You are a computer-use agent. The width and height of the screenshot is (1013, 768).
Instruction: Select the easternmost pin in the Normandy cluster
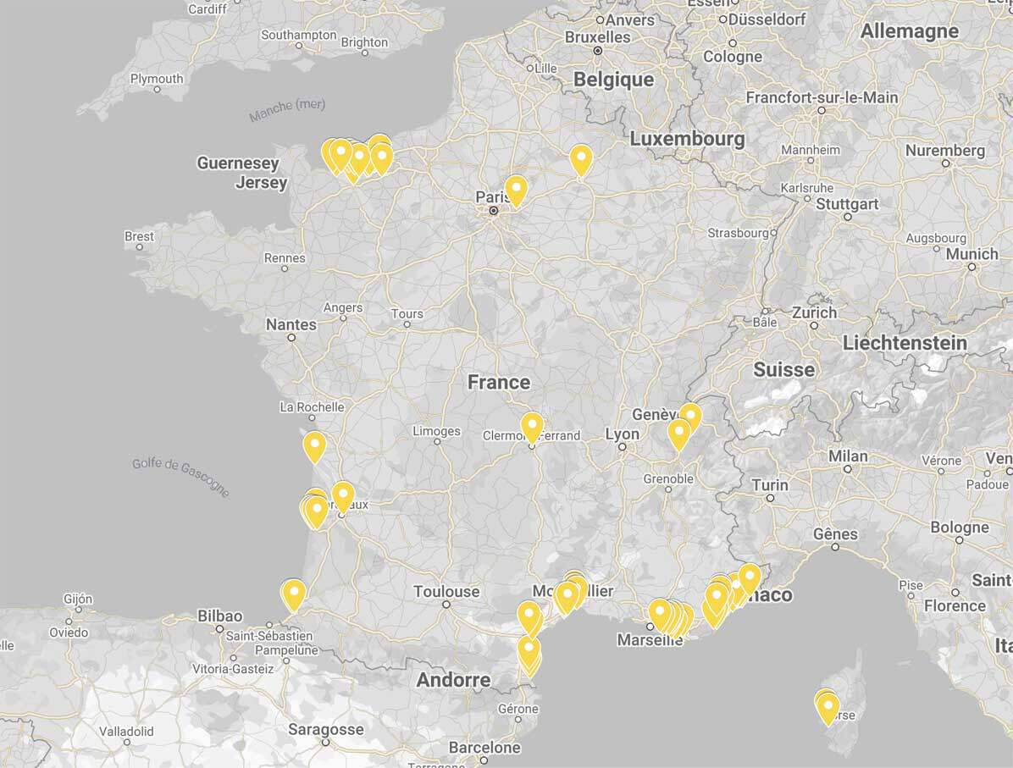click(382, 157)
